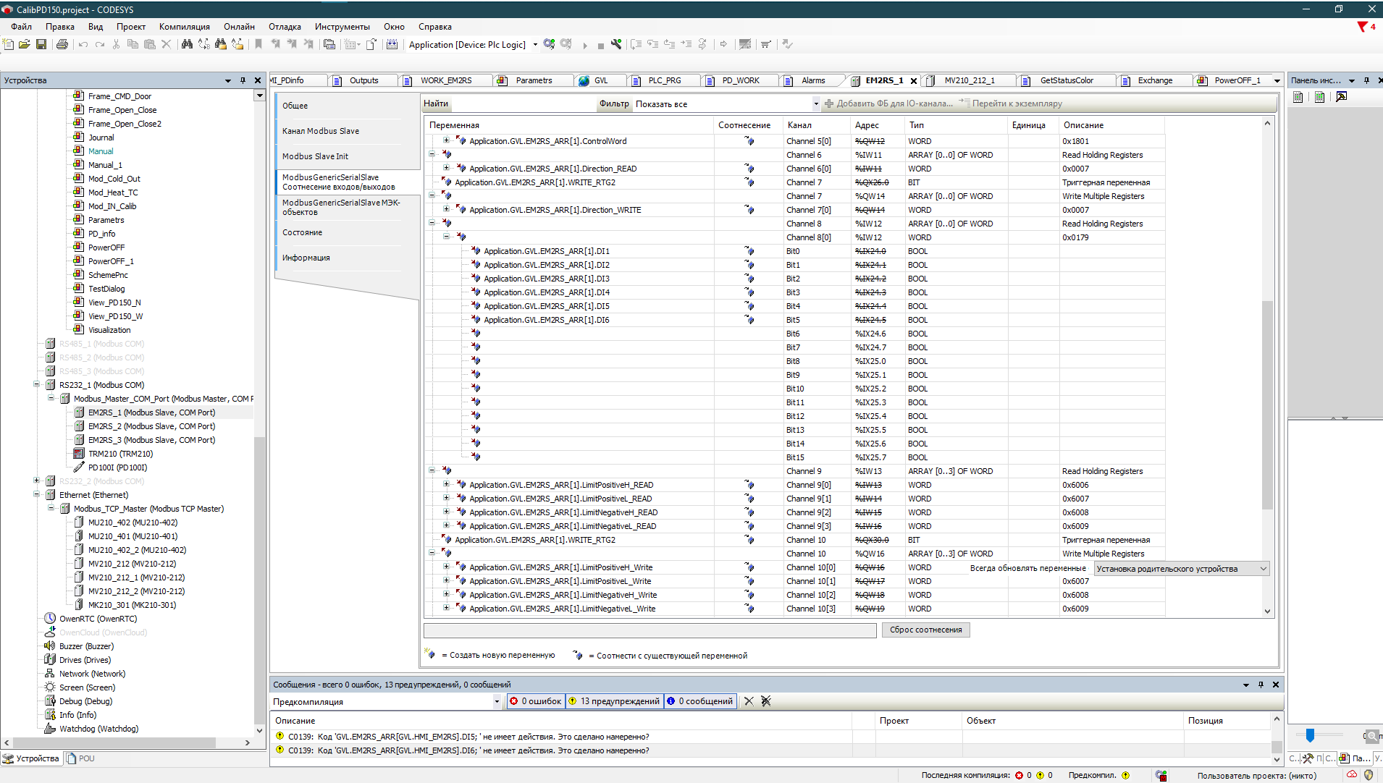Switch to the PLC_PRG tab
This screenshot has height=783, width=1383.
[x=664, y=81]
